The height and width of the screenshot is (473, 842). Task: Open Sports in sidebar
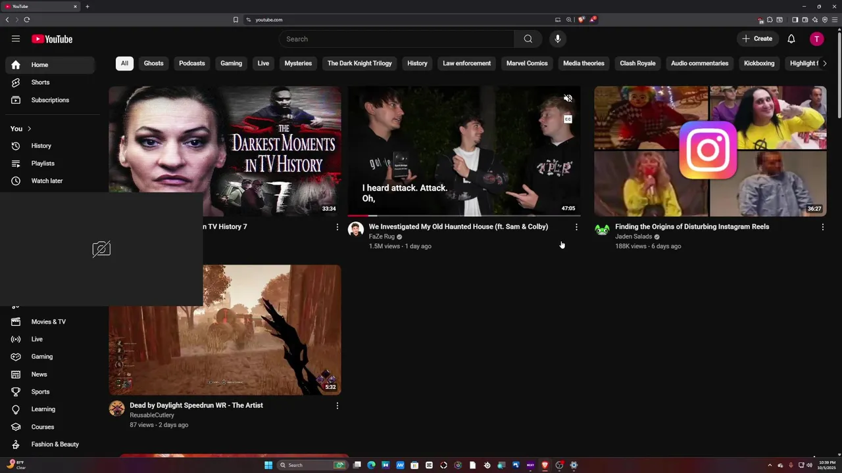click(x=50, y=392)
